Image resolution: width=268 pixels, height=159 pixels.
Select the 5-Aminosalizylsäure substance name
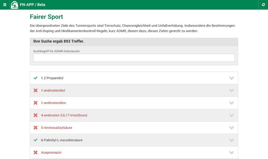click(x=57, y=128)
